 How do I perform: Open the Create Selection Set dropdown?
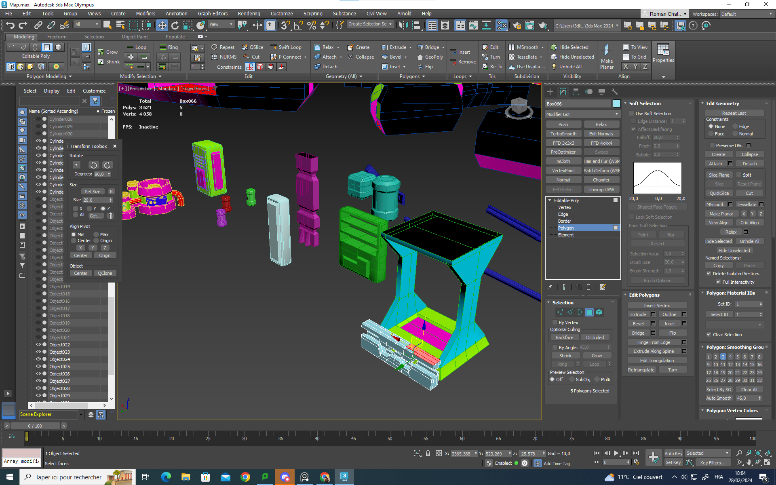click(x=370, y=24)
